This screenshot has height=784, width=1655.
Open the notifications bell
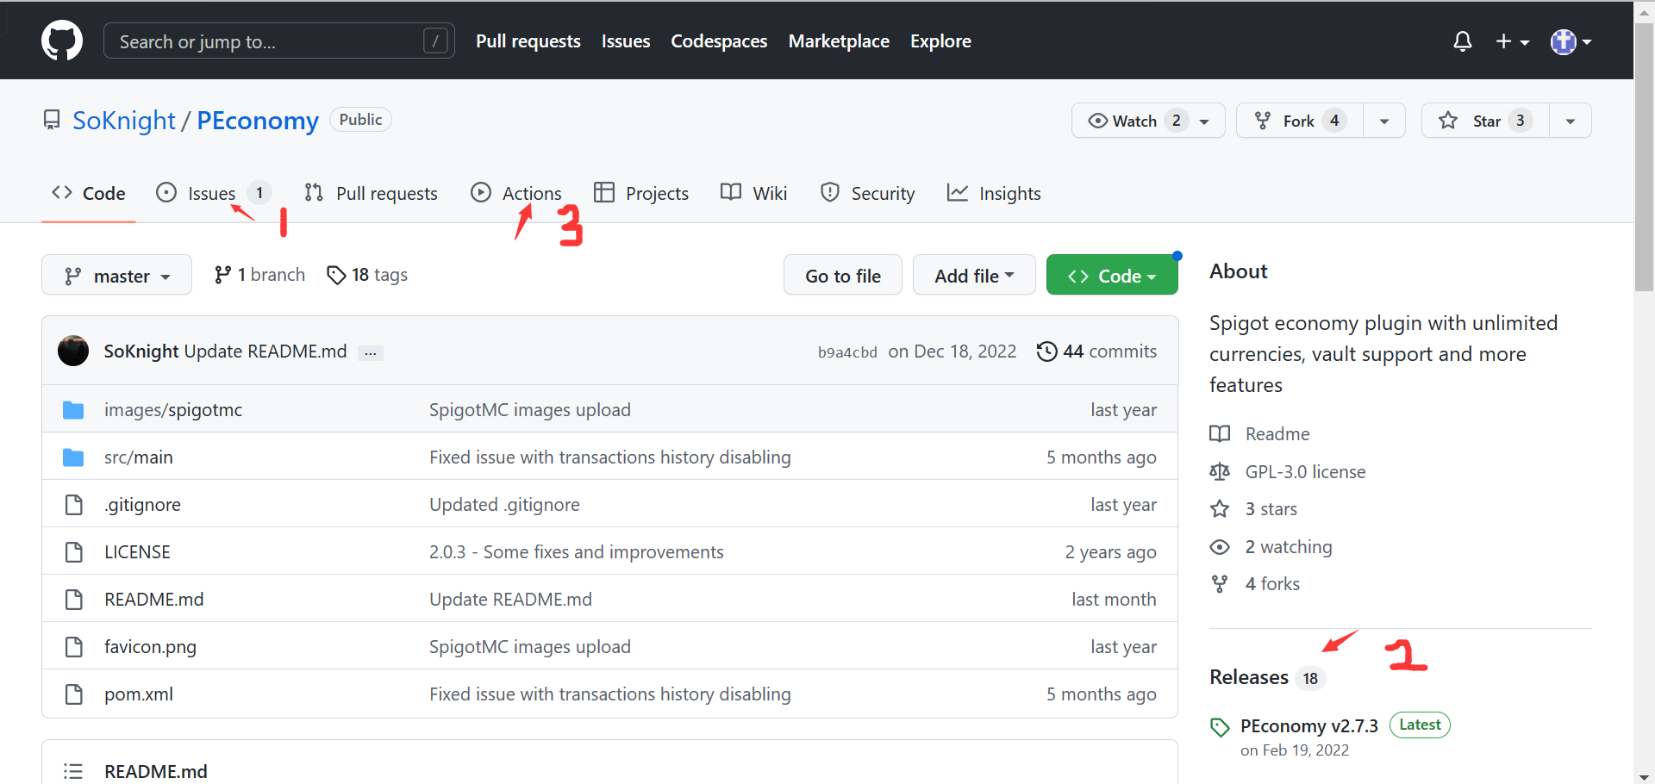[1462, 40]
